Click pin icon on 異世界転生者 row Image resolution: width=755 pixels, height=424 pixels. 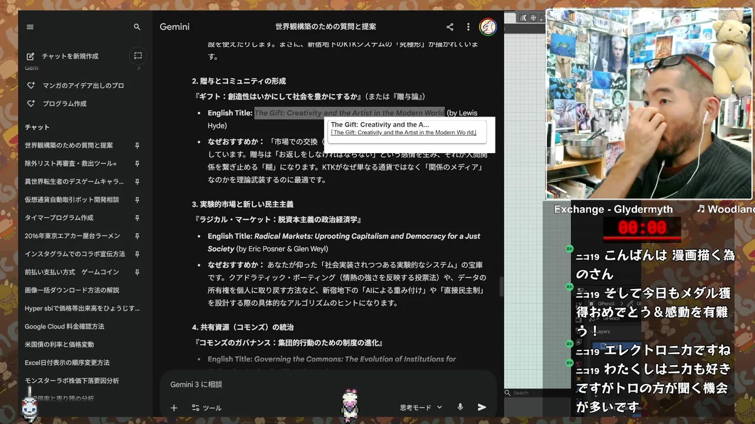click(137, 182)
